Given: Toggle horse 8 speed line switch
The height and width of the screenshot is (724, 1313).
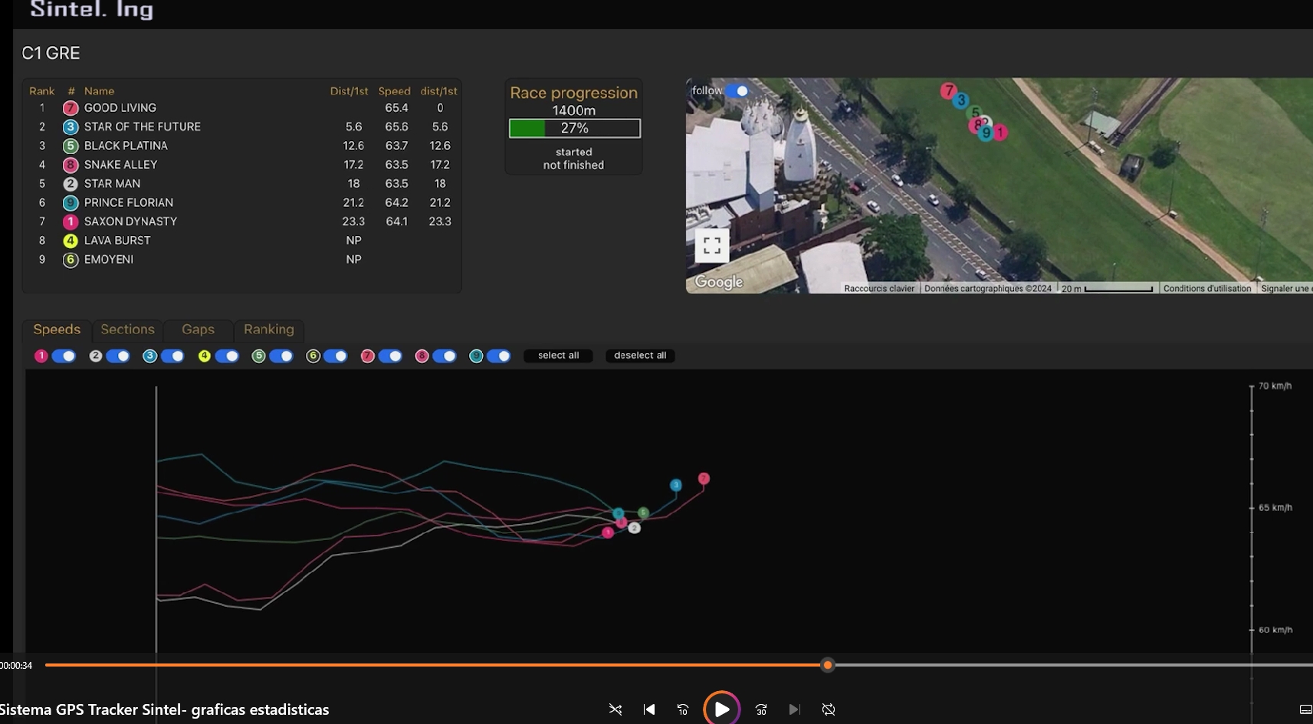Looking at the screenshot, I should pos(445,355).
